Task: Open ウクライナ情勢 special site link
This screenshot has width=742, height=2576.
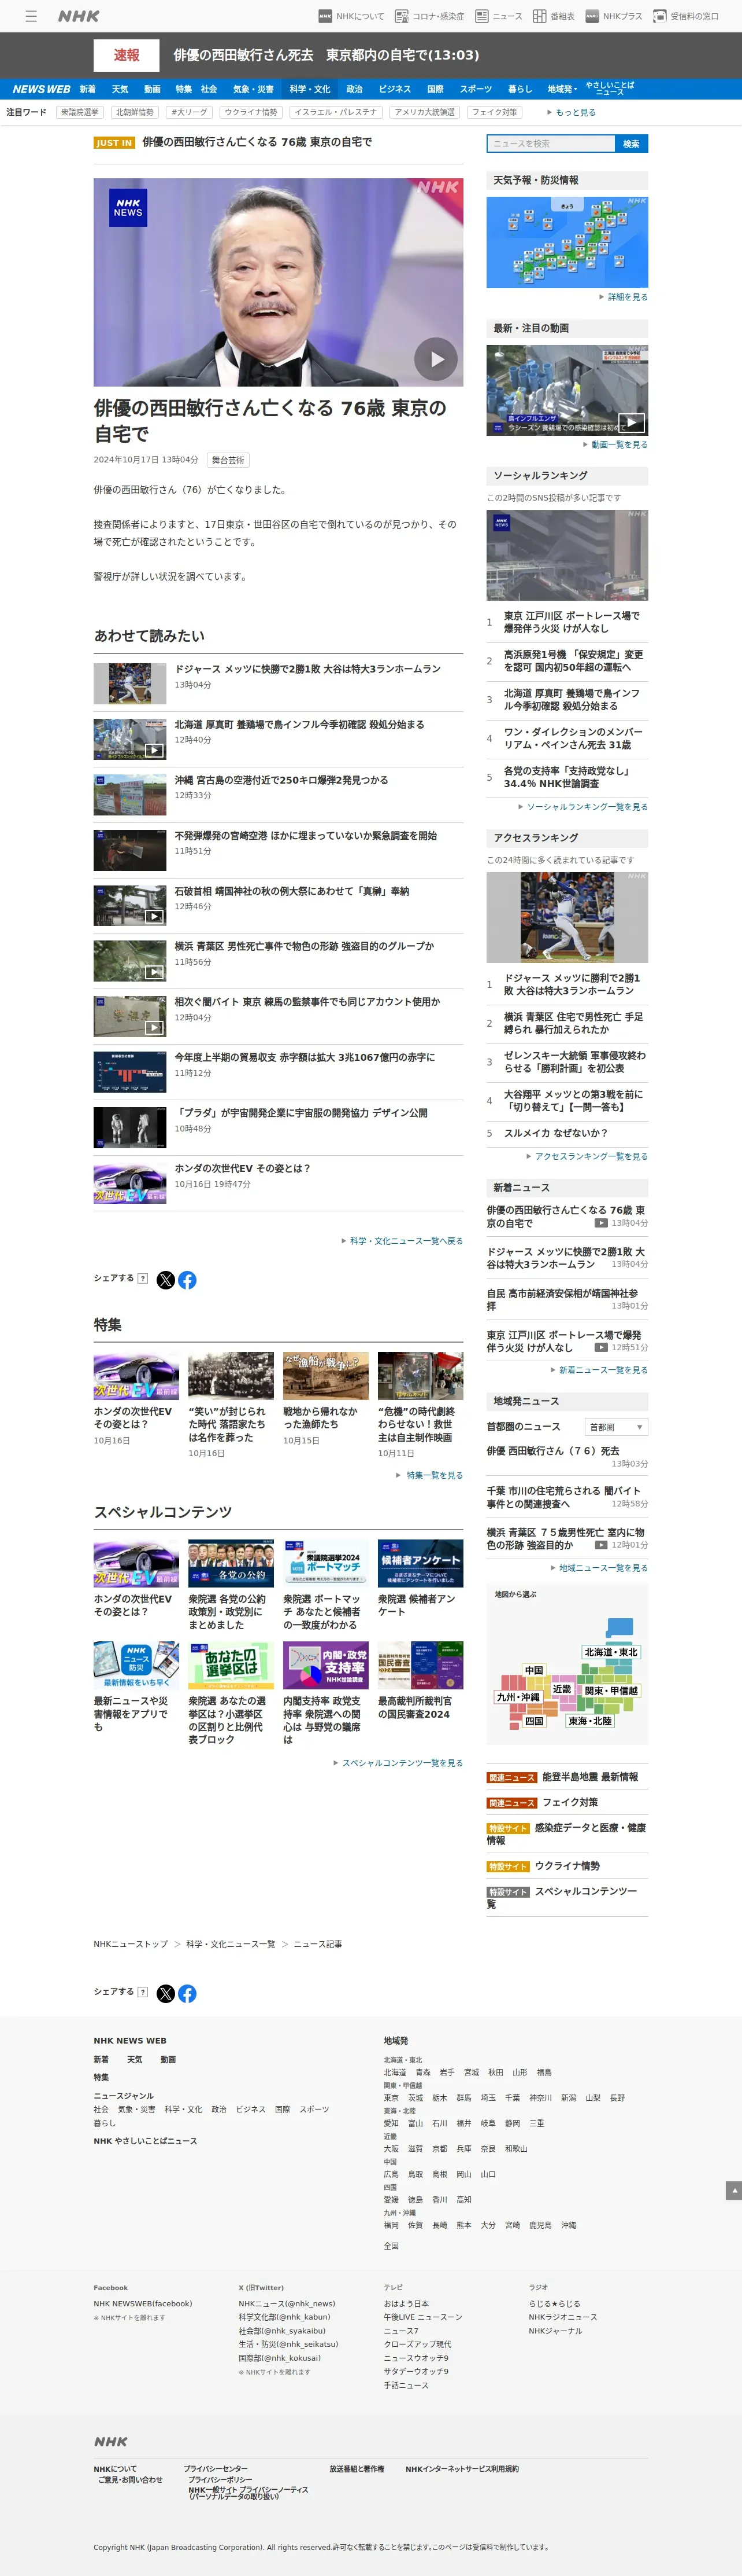Action: pyautogui.click(x=567, y=1866)
